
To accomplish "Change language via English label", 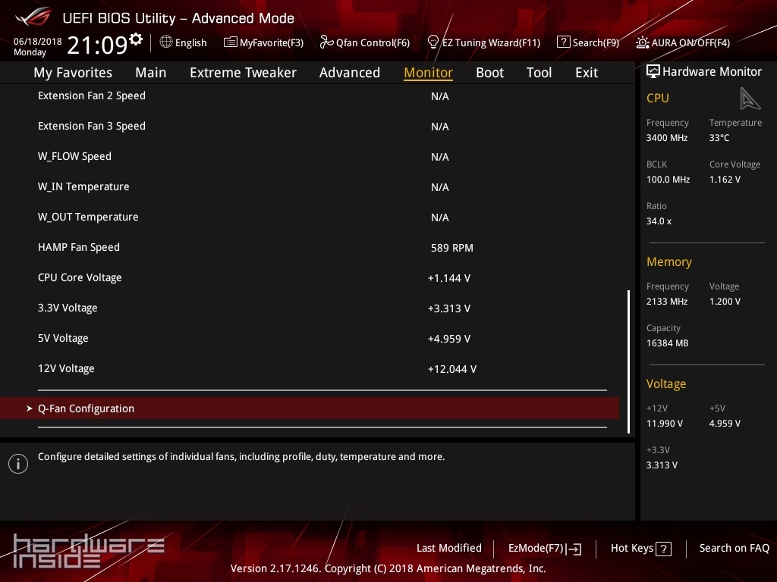I will tap(190, 42).
